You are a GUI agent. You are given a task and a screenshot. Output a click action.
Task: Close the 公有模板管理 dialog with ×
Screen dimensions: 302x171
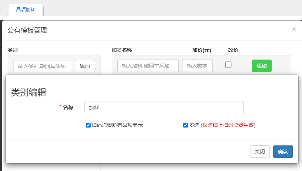click(294, 29)
